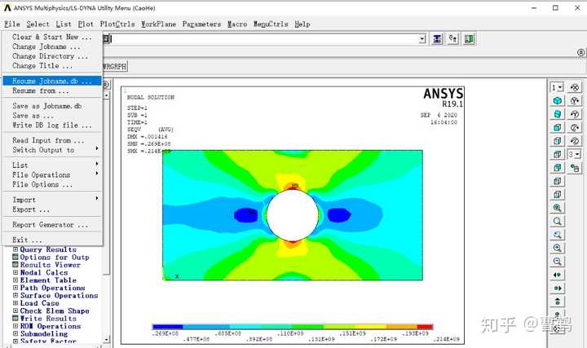Rotate model about +Y axis icon
Viewport: 587px width, 348px height.
(575, 101)
